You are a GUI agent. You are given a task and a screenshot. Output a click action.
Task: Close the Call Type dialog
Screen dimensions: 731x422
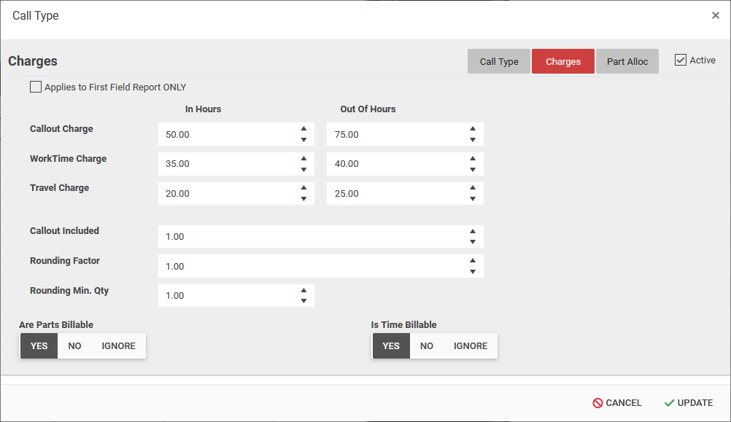tap(715, 15)
